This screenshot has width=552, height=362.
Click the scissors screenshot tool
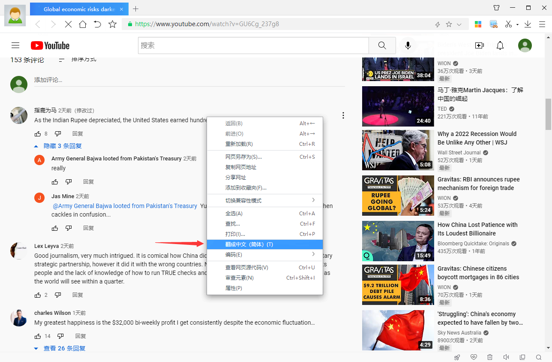(508, 24)
